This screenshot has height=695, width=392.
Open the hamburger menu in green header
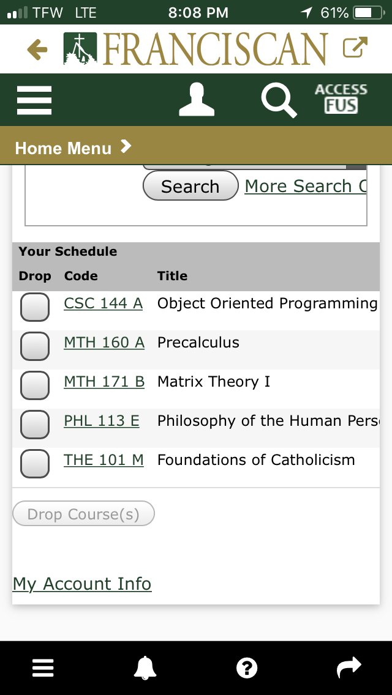click(x=34, y=100)
